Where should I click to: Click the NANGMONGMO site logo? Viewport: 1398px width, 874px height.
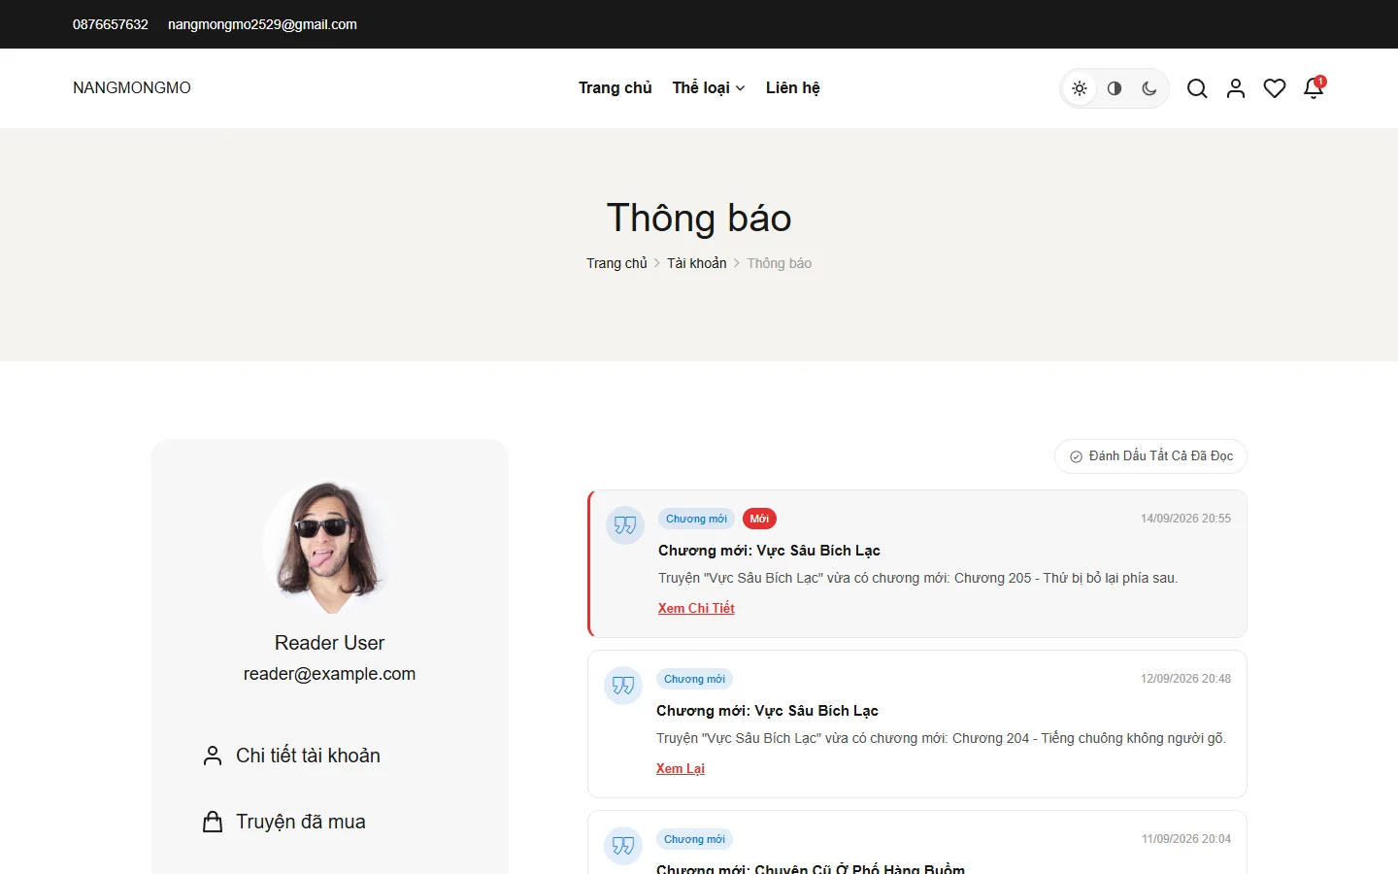point(132,87)
